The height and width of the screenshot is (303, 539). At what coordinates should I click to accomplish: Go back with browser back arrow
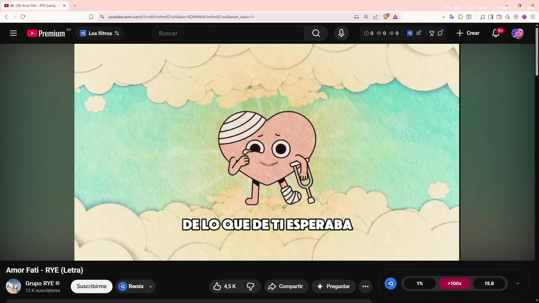coord(6,17)
